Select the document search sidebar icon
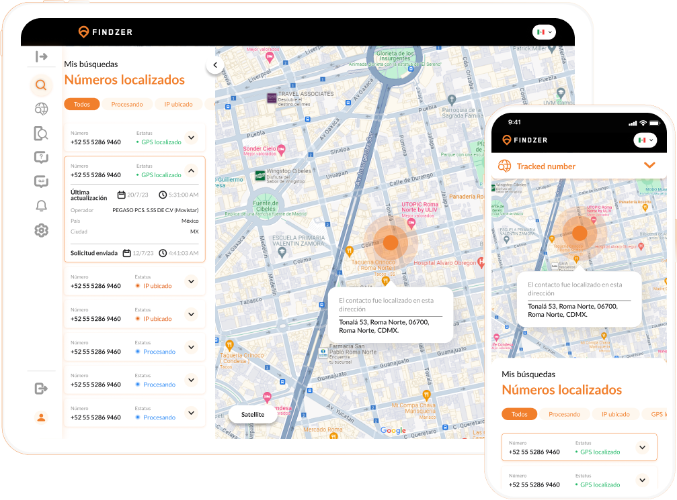The image size is (677, 500). pos(41,134)
